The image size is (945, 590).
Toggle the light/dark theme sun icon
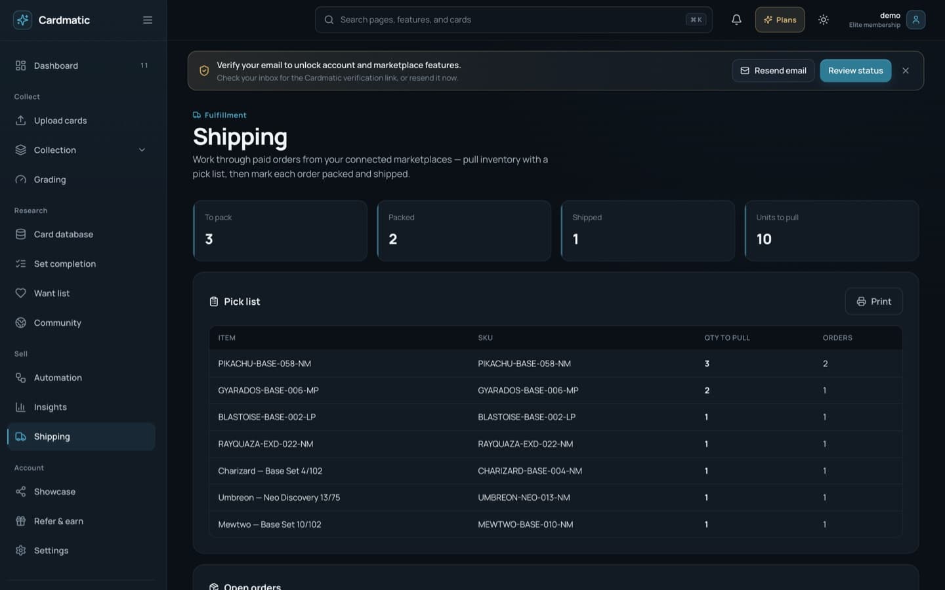coord(823,20)
